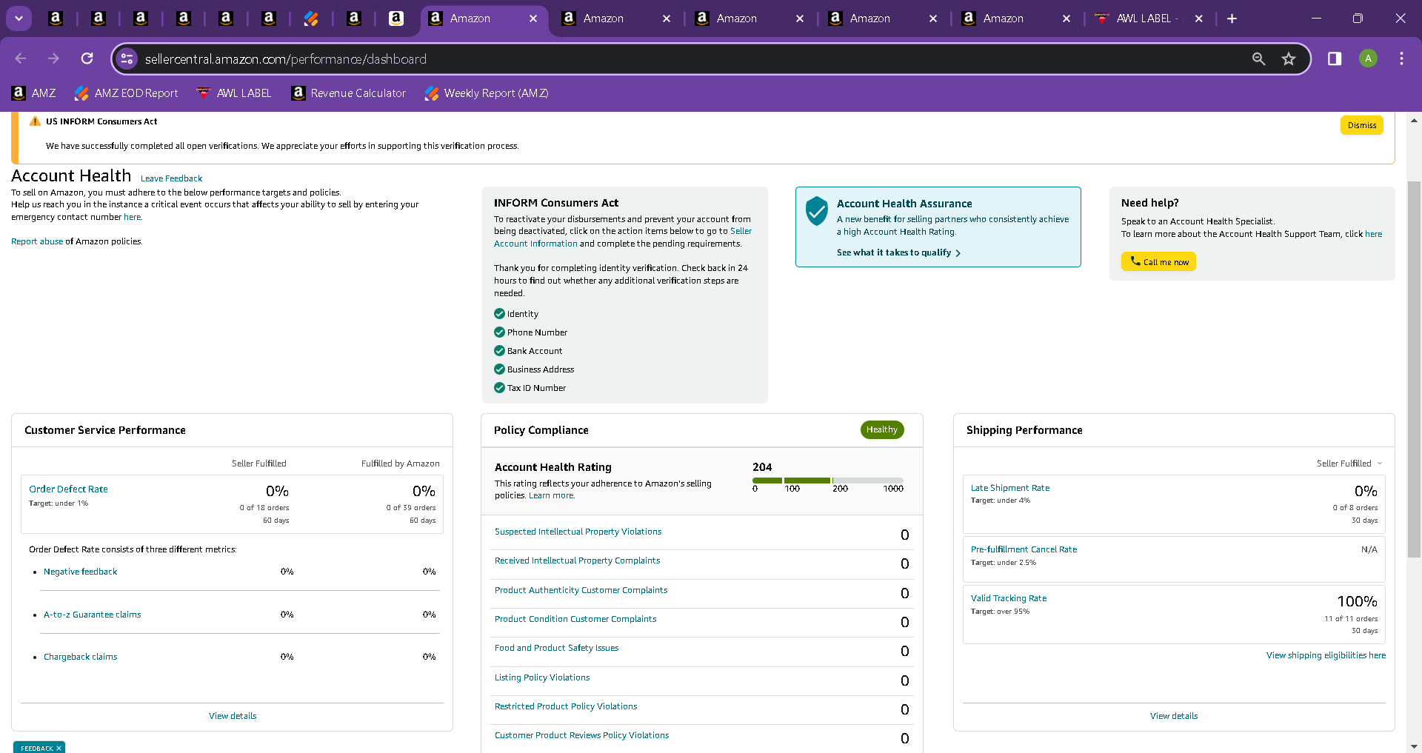View site information in address bar
The width and height of the screenshot is (1422, 753).
point(127,58)
